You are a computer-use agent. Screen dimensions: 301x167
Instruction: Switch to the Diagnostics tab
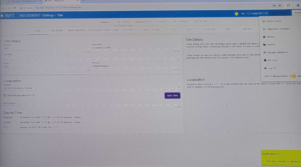(x=143, y=22)
